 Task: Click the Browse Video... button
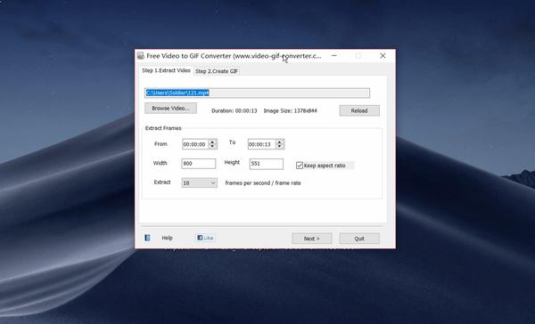pos(170,108)
